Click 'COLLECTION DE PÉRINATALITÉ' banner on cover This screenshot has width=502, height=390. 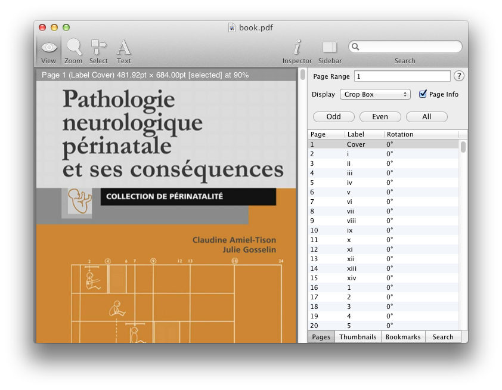[188, 196]
